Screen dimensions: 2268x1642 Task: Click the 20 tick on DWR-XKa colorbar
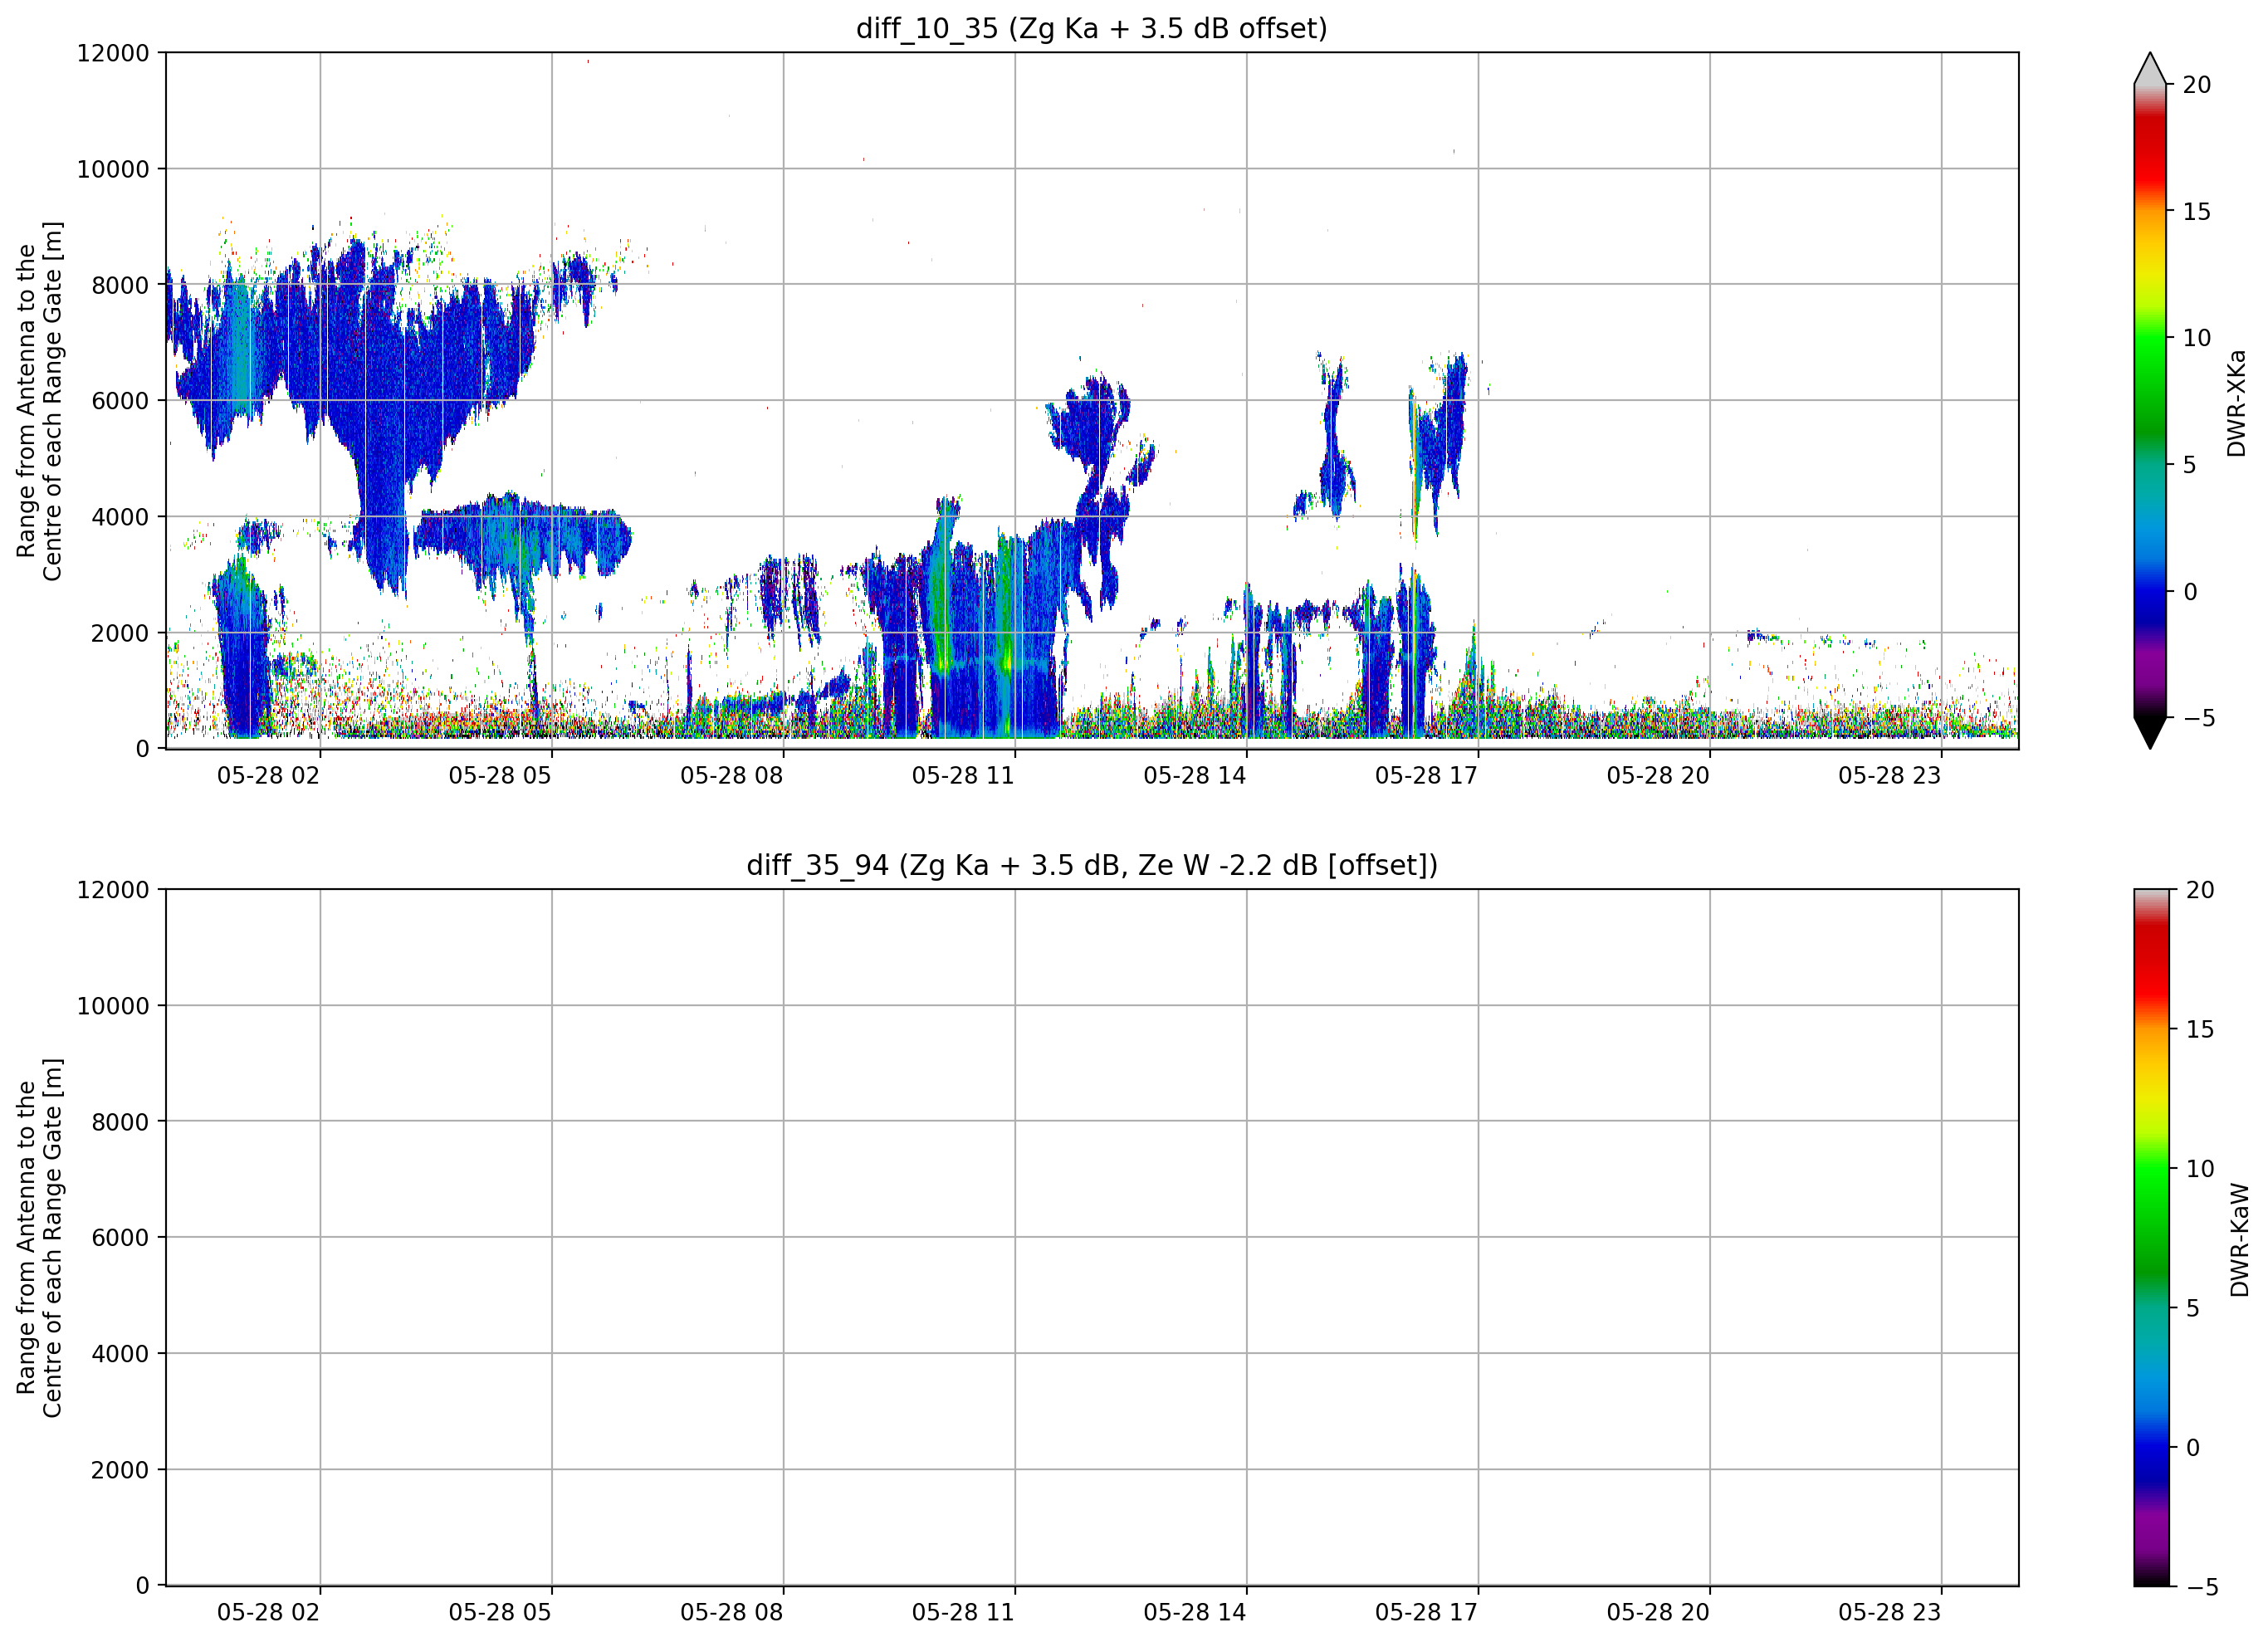2196,85
